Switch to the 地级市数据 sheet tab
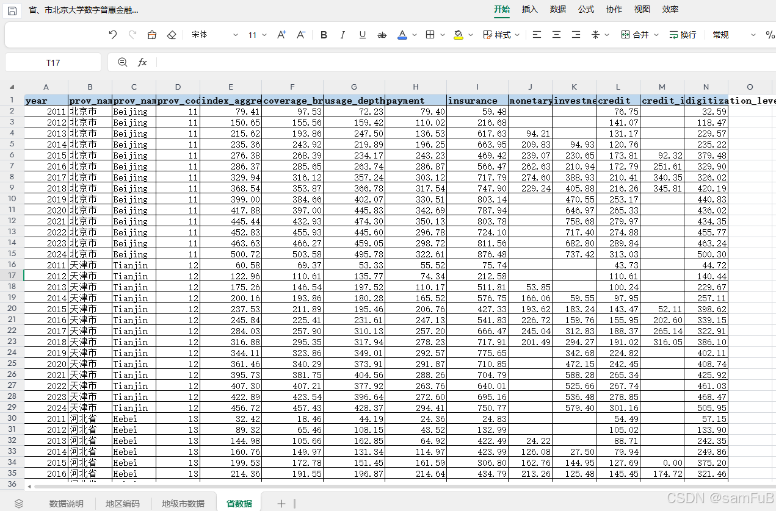776x511 pixels. coord(183,503)
